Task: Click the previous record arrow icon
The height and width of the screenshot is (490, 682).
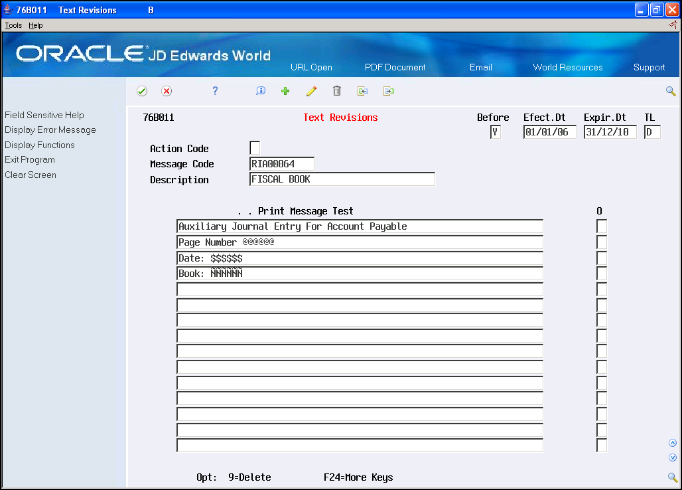Action: [x=363, y=91]
